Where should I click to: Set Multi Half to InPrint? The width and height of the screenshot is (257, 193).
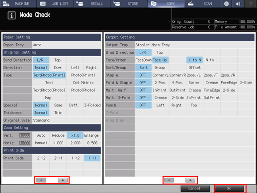[x=160, y=90]
